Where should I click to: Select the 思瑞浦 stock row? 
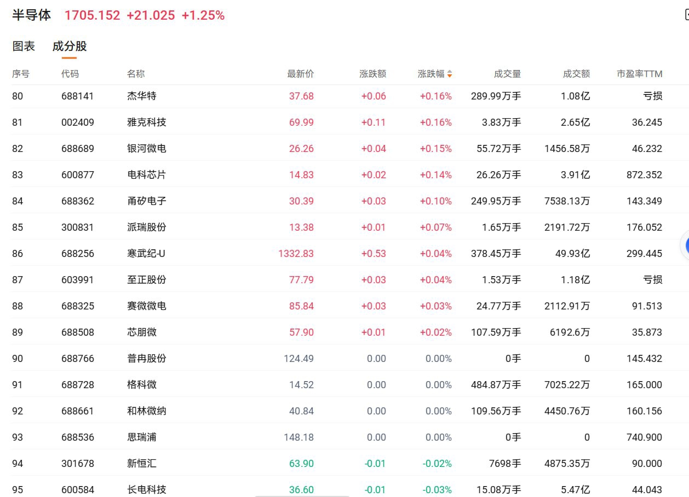click(x=141, y=437)
